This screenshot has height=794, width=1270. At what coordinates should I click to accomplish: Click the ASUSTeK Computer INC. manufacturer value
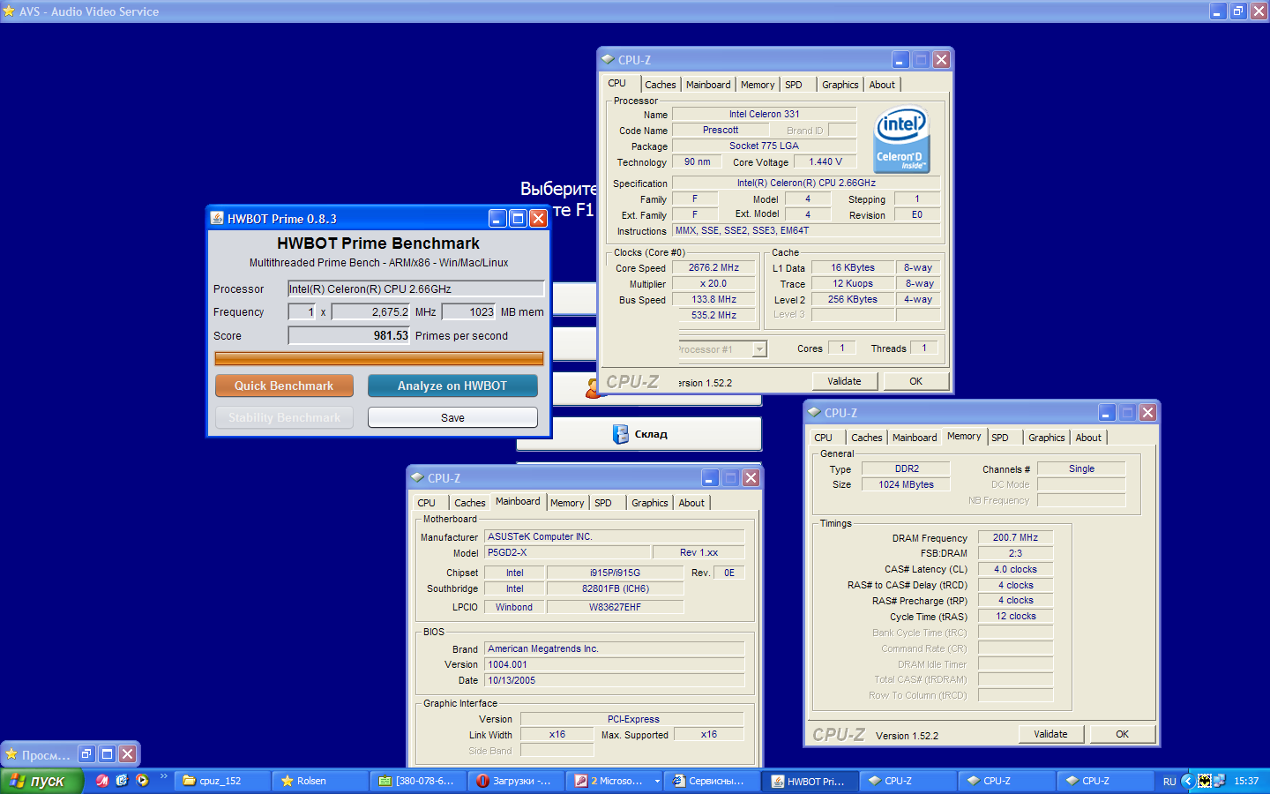pos(614,536)
